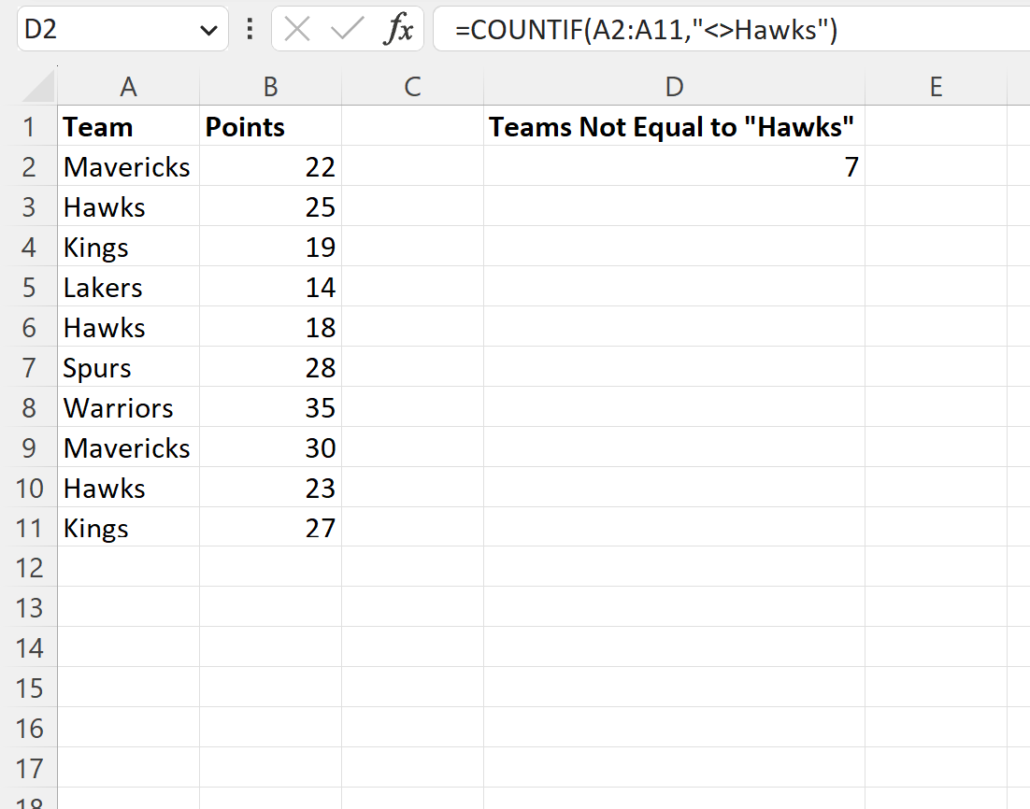Image resolution: width=1030 pixels, height=809 pixels.
Task: Open the Name Box dropdown arrow
Action: click(210, 28)
